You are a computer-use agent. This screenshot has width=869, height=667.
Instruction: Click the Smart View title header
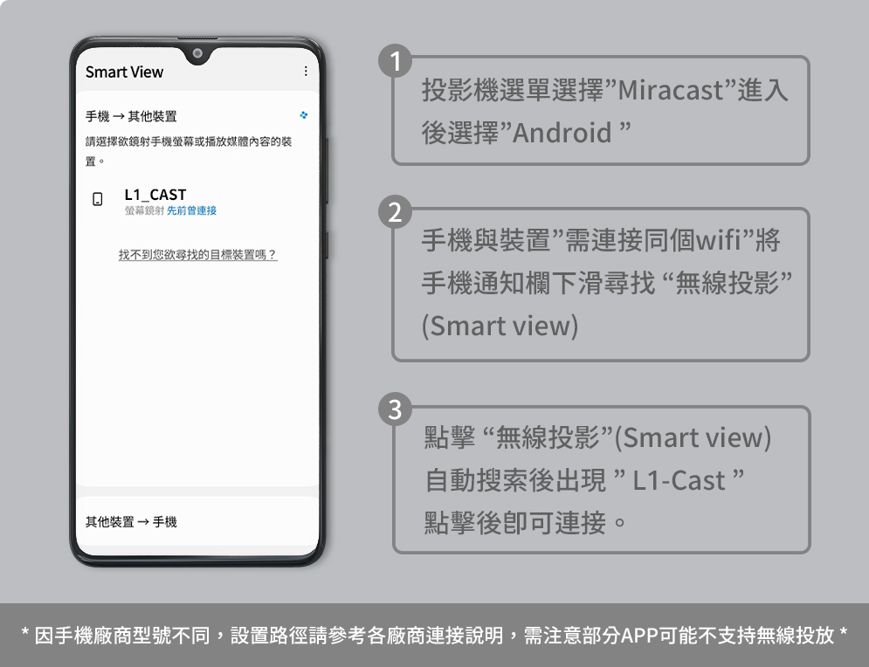tap(123, 73)
